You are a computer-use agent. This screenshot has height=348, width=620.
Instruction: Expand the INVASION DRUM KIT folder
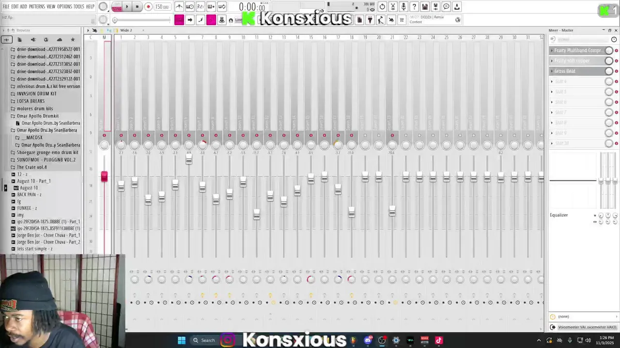coord(36,94)
